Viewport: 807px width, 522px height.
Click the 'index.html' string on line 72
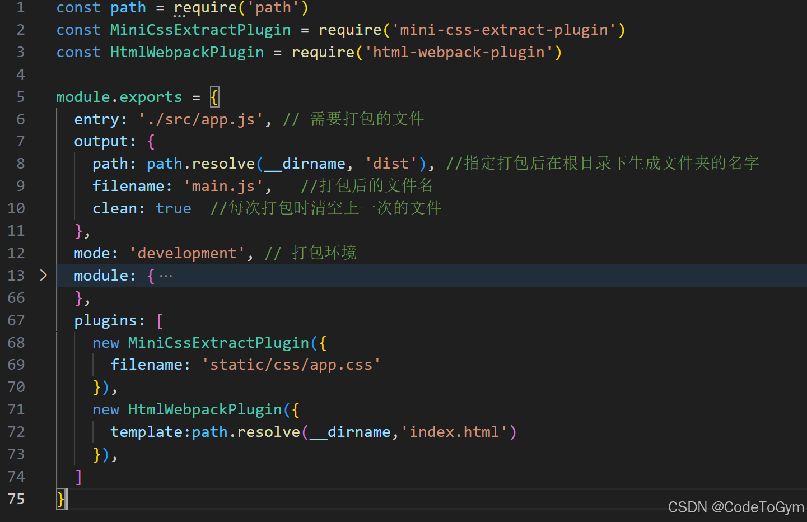coord(454,432)
